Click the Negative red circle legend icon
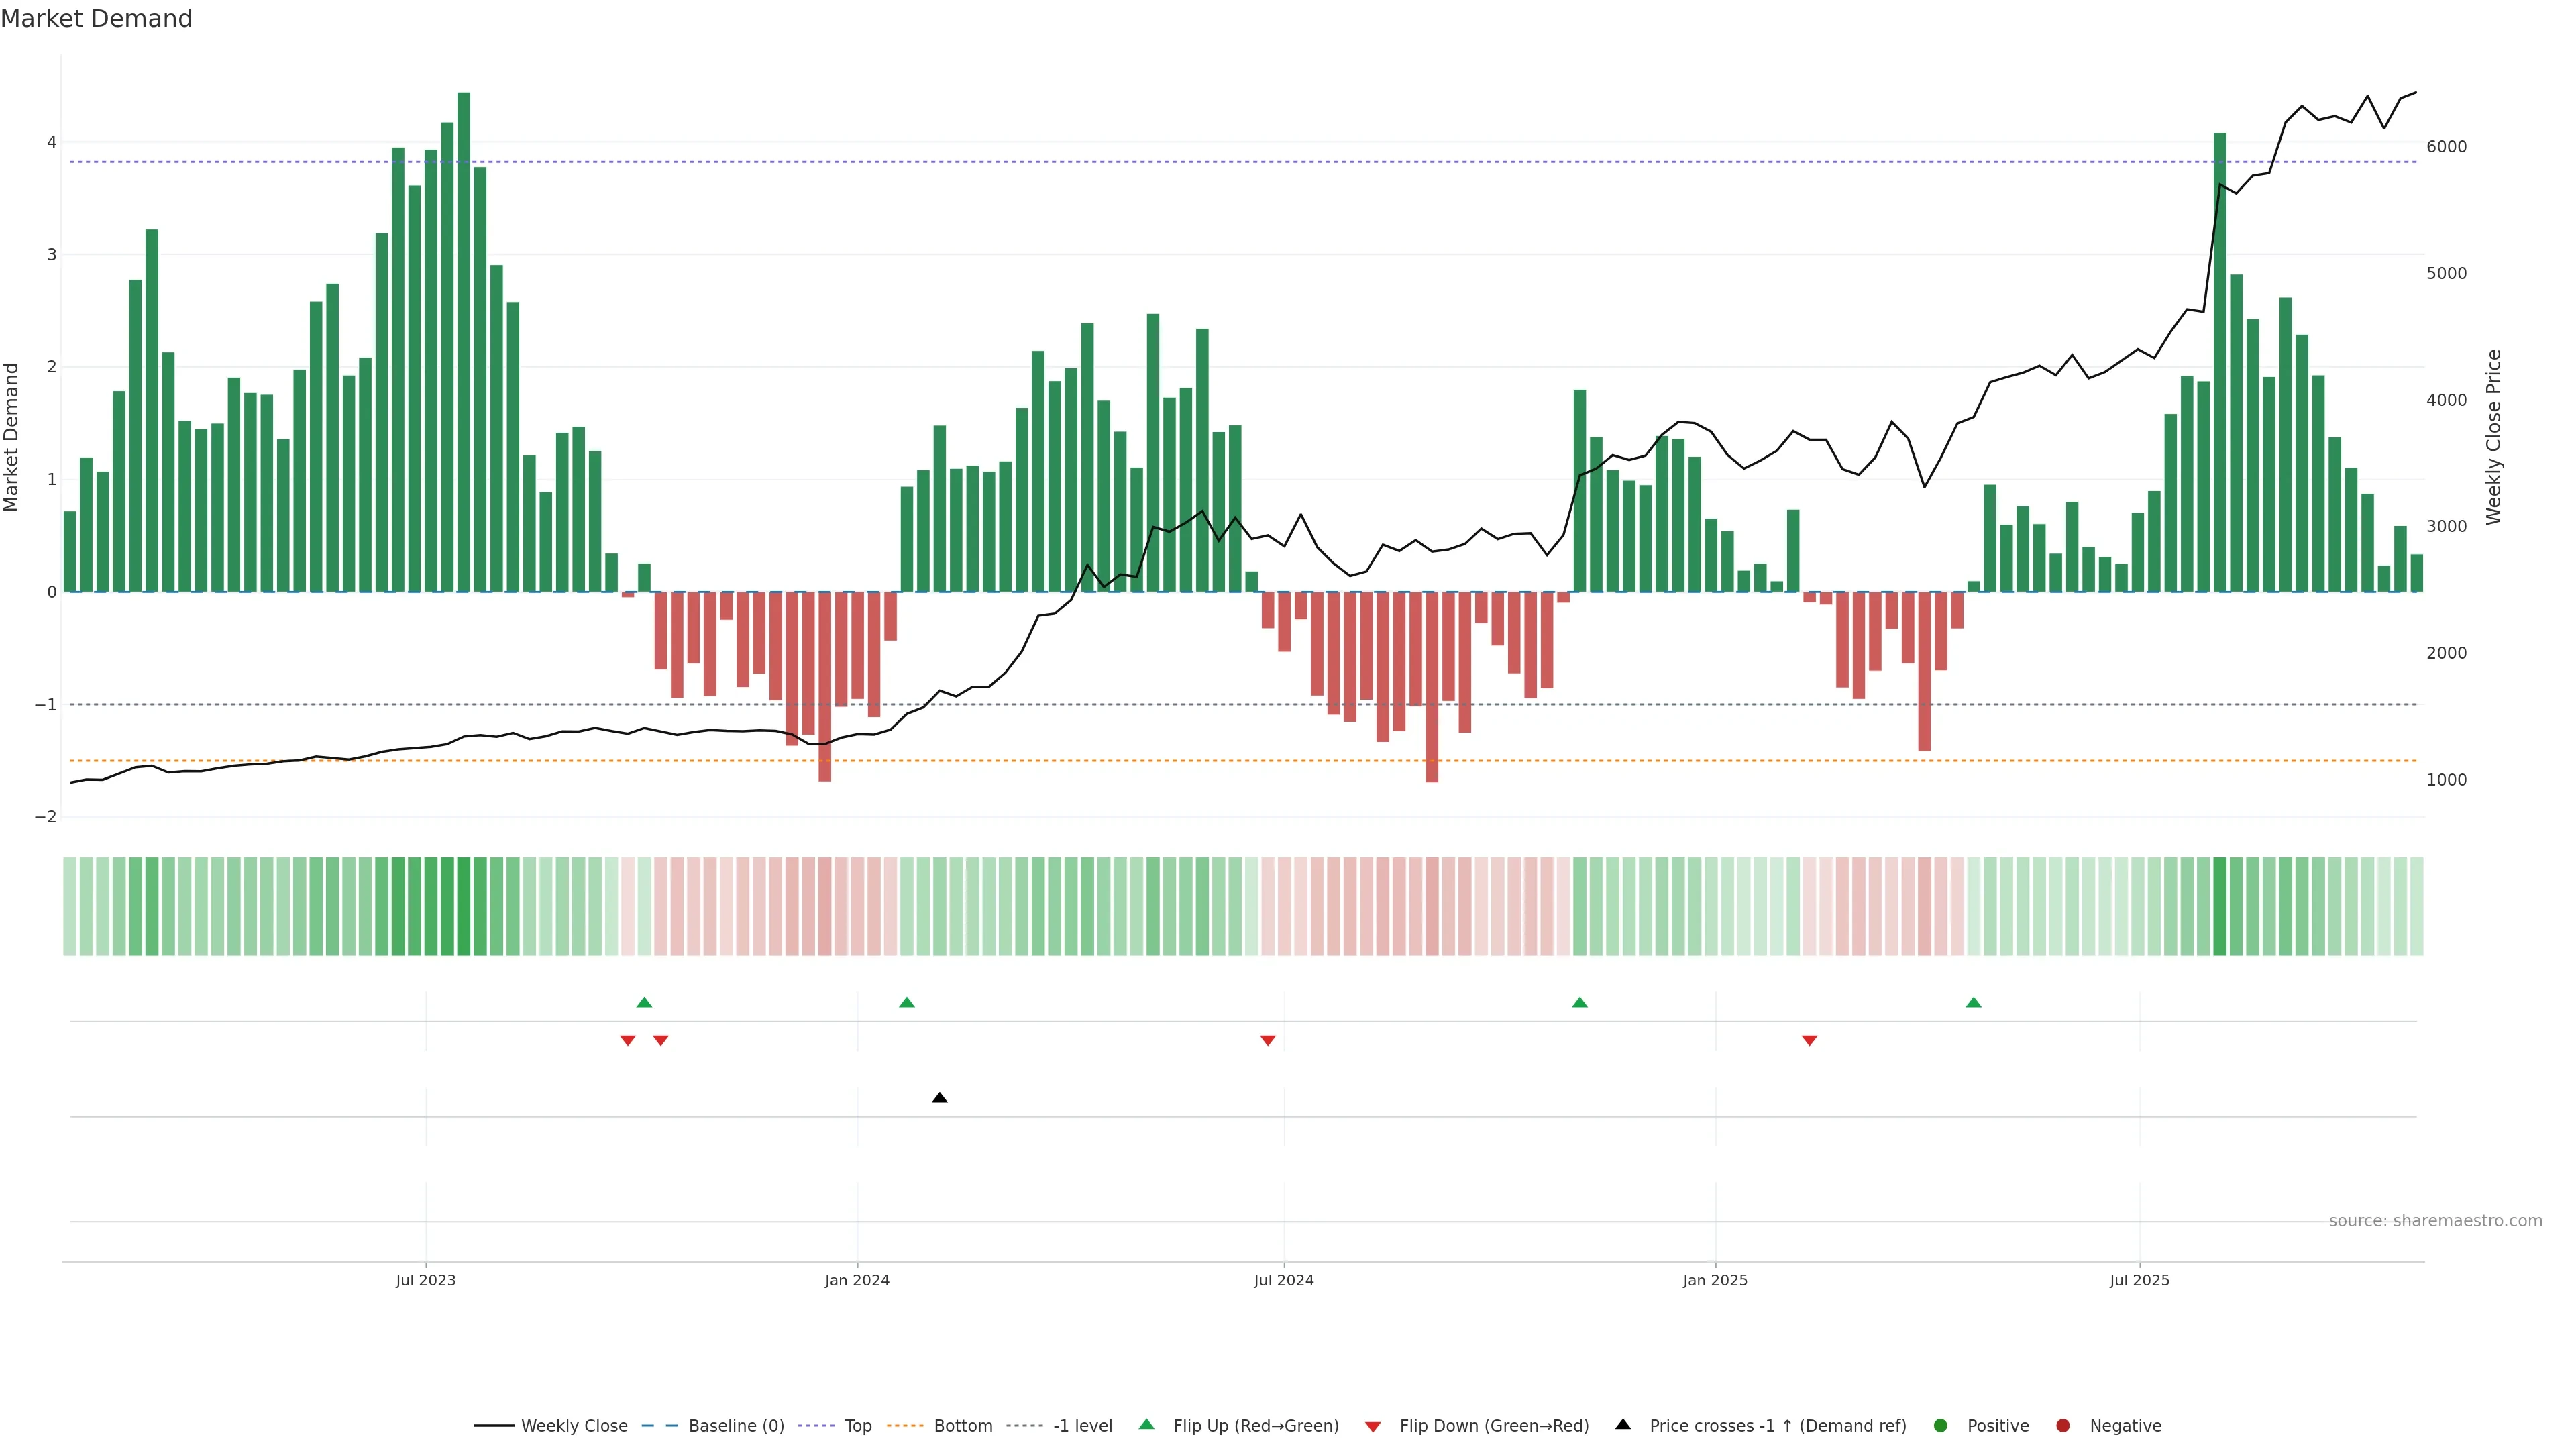The image size is (2576, 1449). coord(2062,1425)
